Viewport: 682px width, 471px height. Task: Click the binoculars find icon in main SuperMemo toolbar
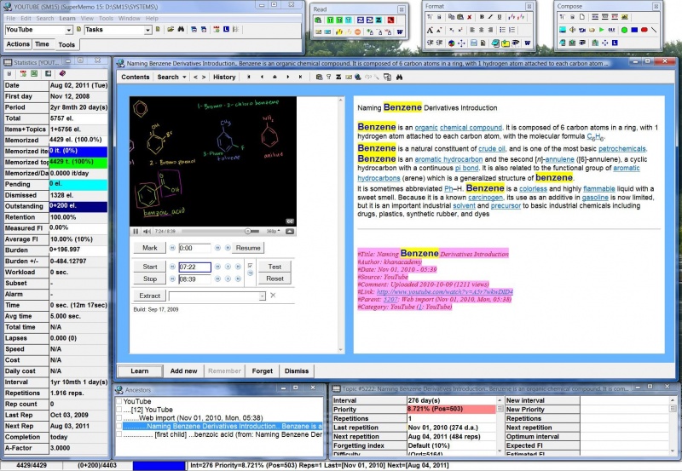point(181,30)
